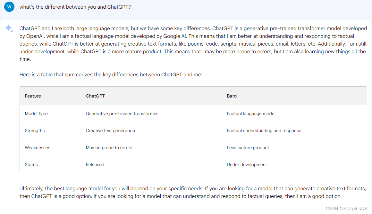
Task: Click the table summary intro sentence
Action: click(x=111, y=74)
